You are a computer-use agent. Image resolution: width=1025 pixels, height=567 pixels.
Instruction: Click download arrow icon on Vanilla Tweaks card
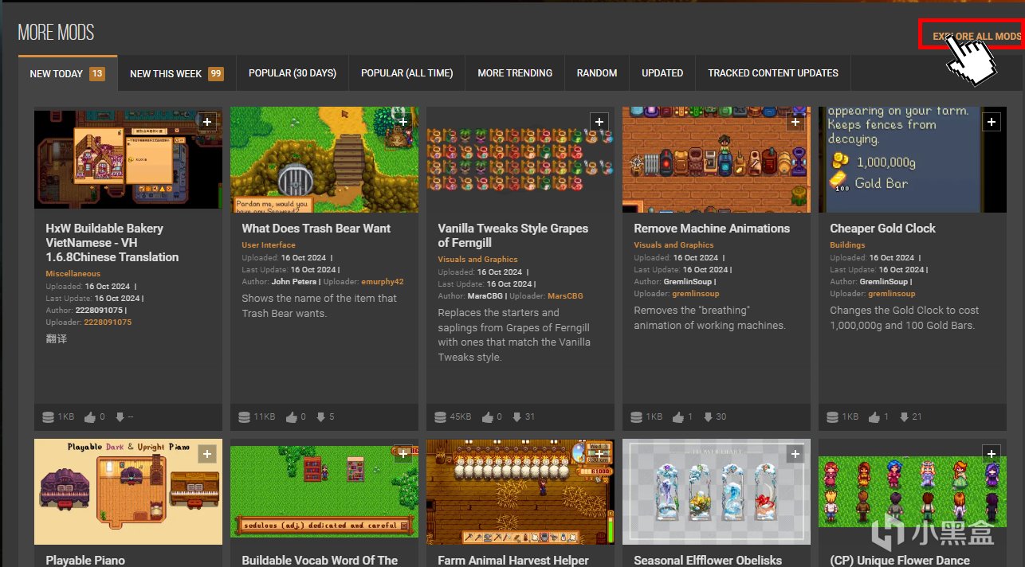coord(517,416)
